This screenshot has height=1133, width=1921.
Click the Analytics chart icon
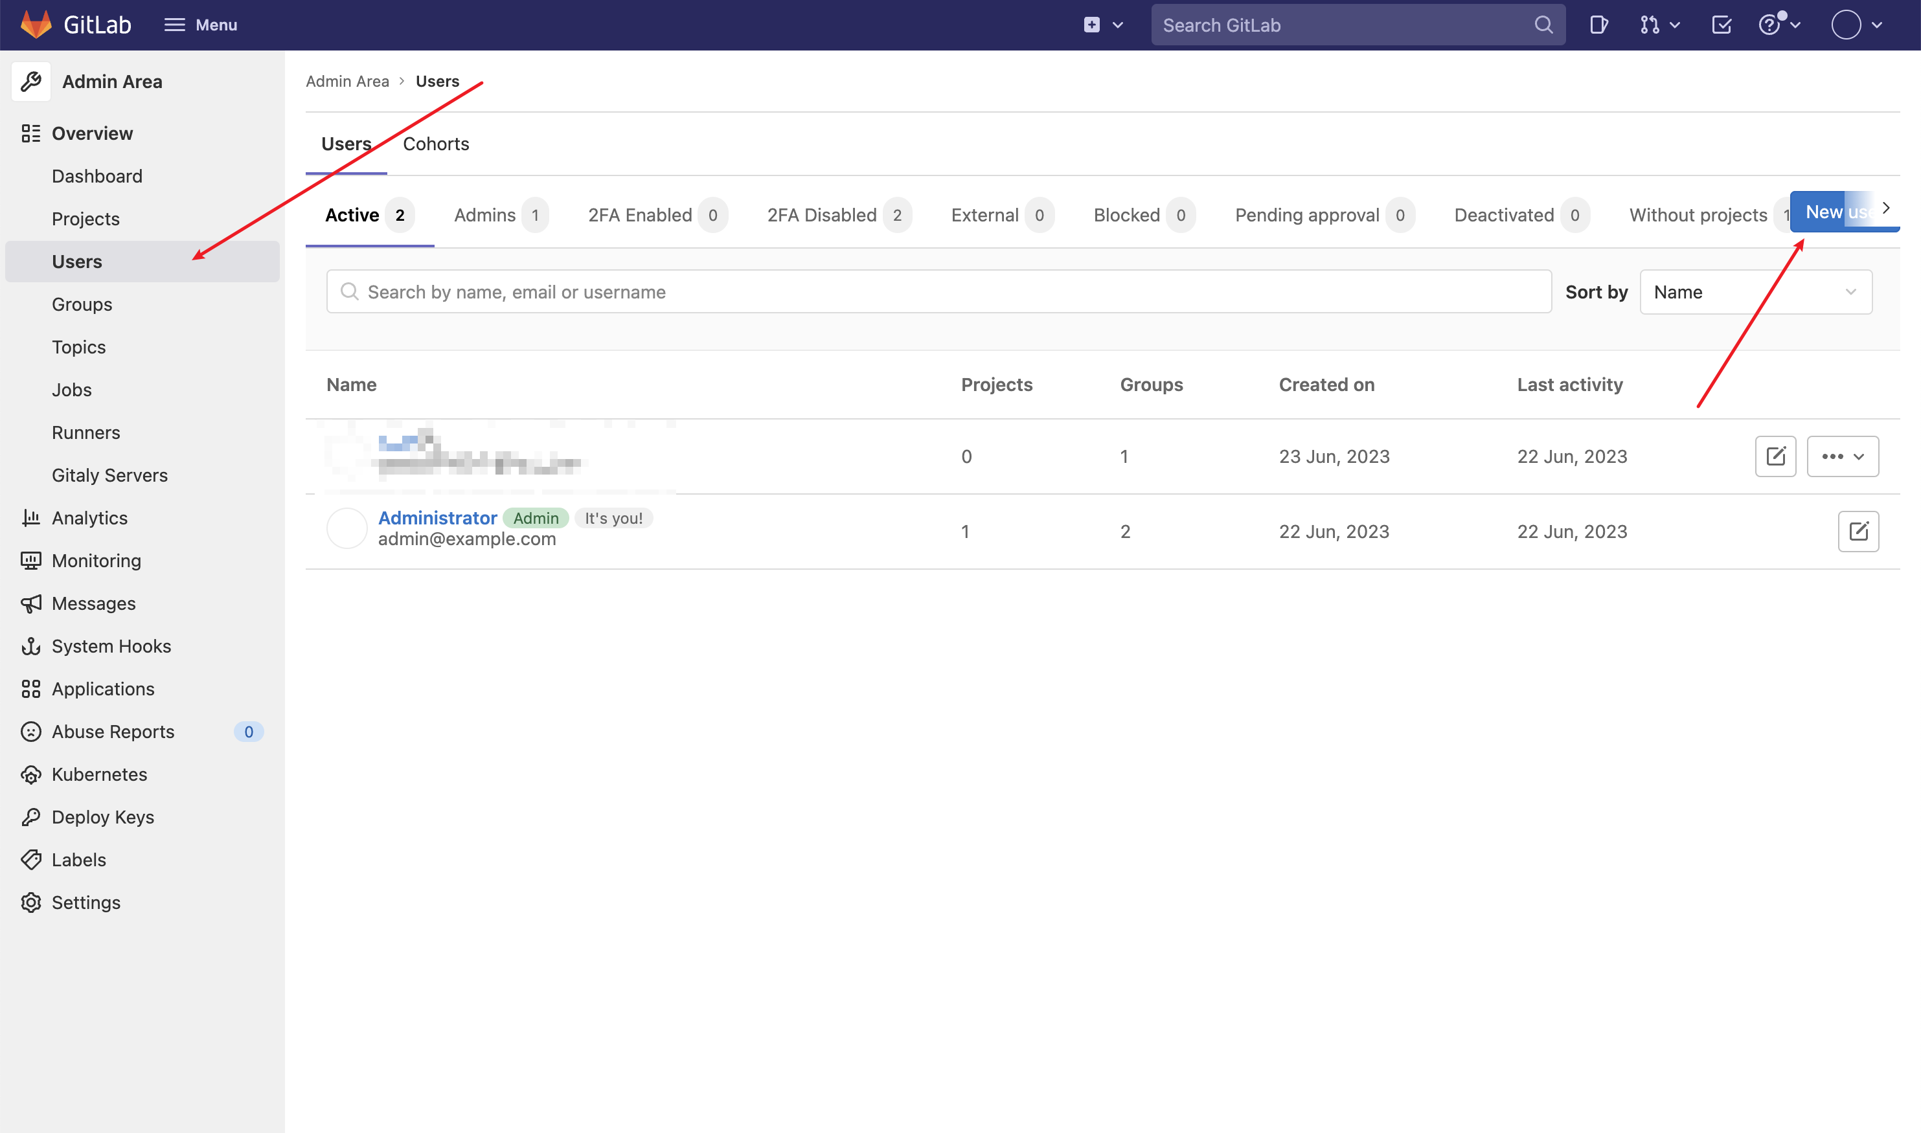[x=30, y=519]
